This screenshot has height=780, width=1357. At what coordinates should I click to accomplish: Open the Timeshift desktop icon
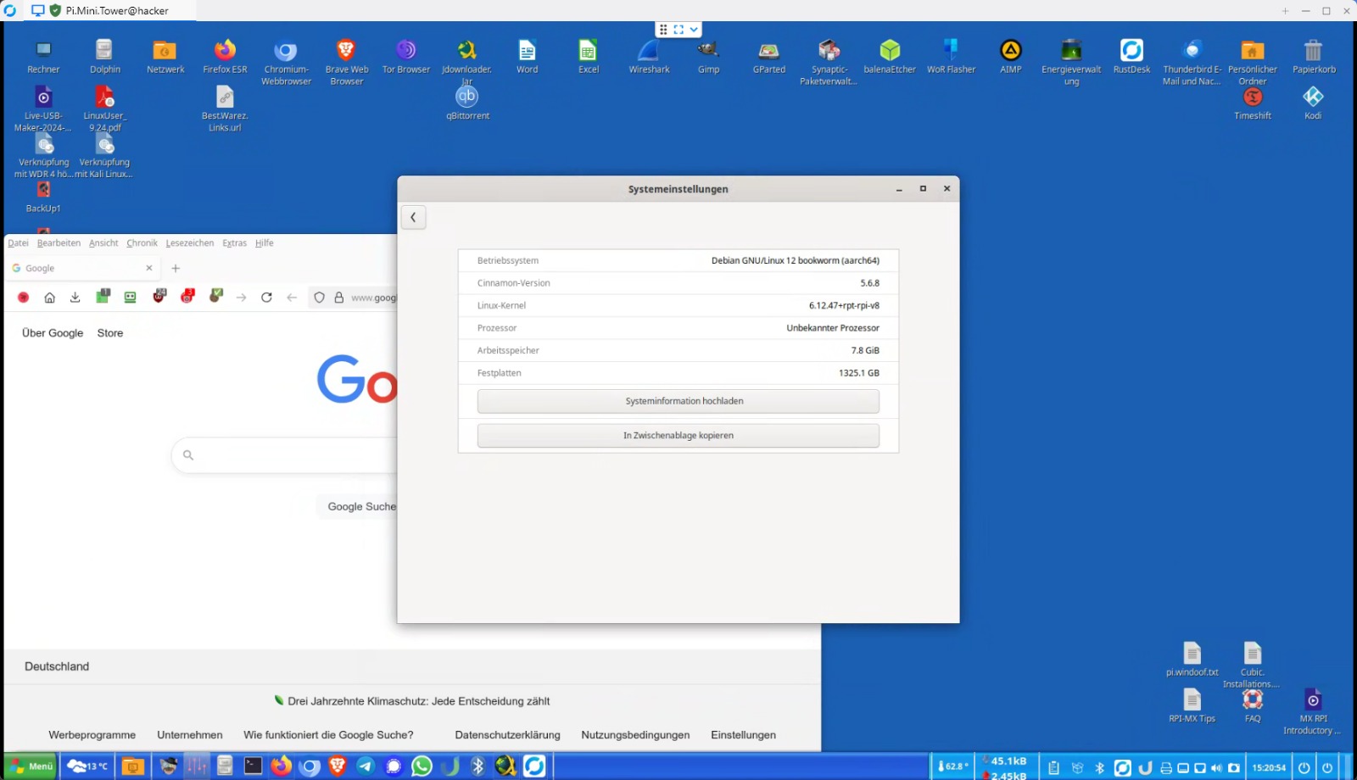point(1253,103)
